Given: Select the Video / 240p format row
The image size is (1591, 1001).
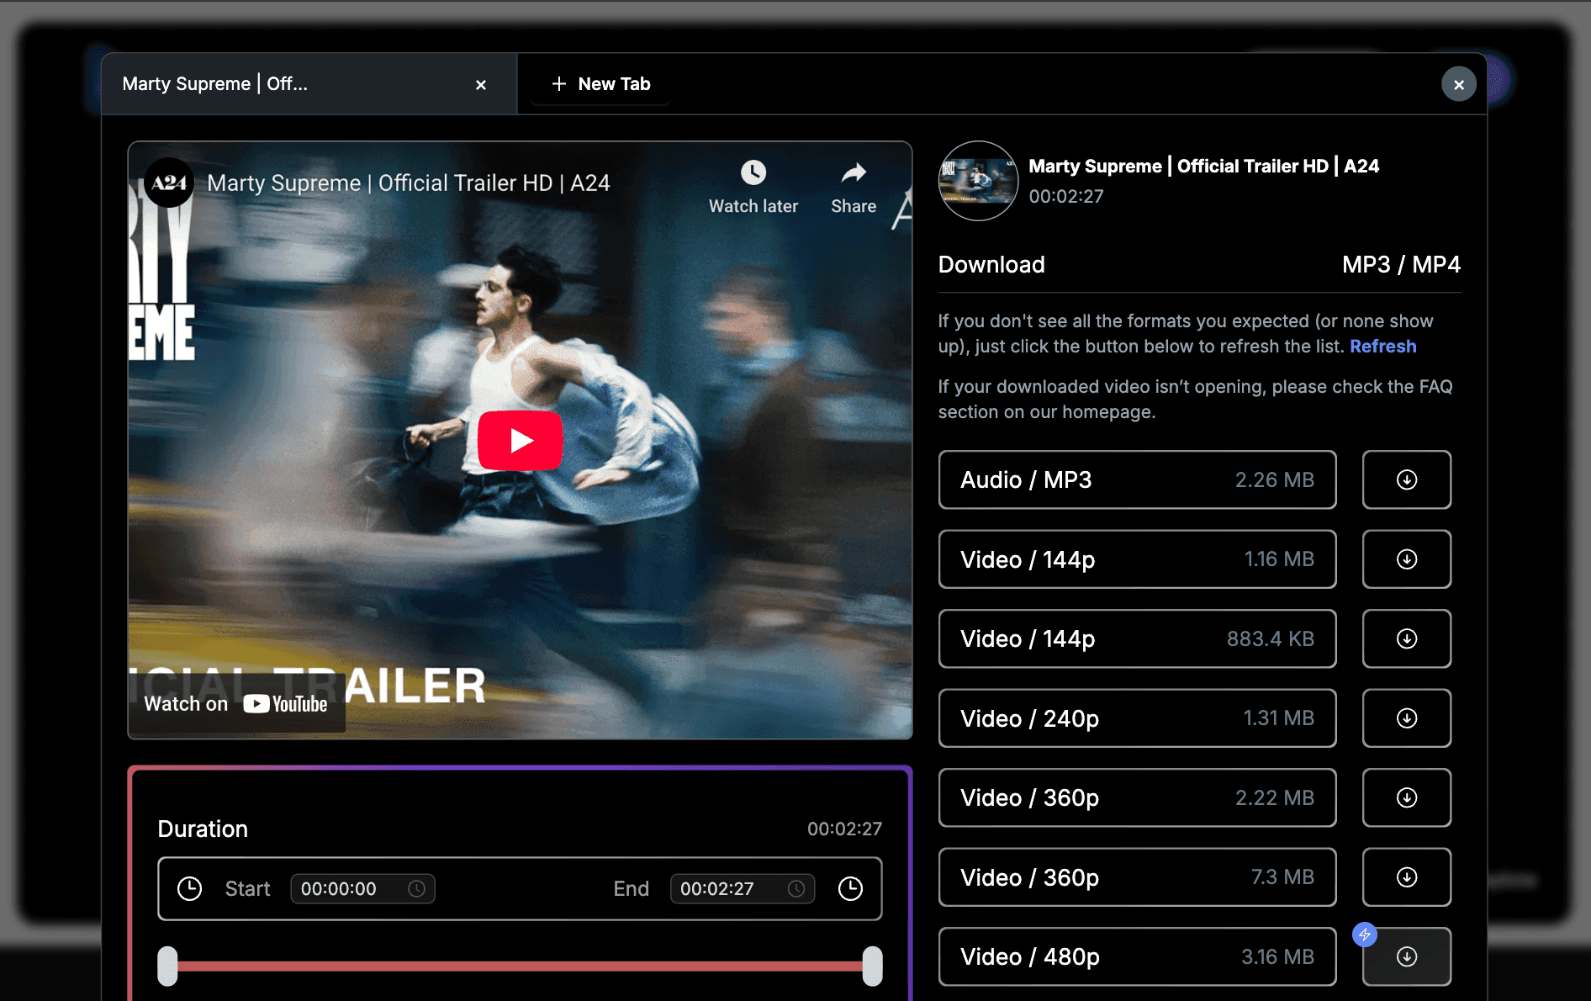Looking at the screenshot, I should point(1137,718).
